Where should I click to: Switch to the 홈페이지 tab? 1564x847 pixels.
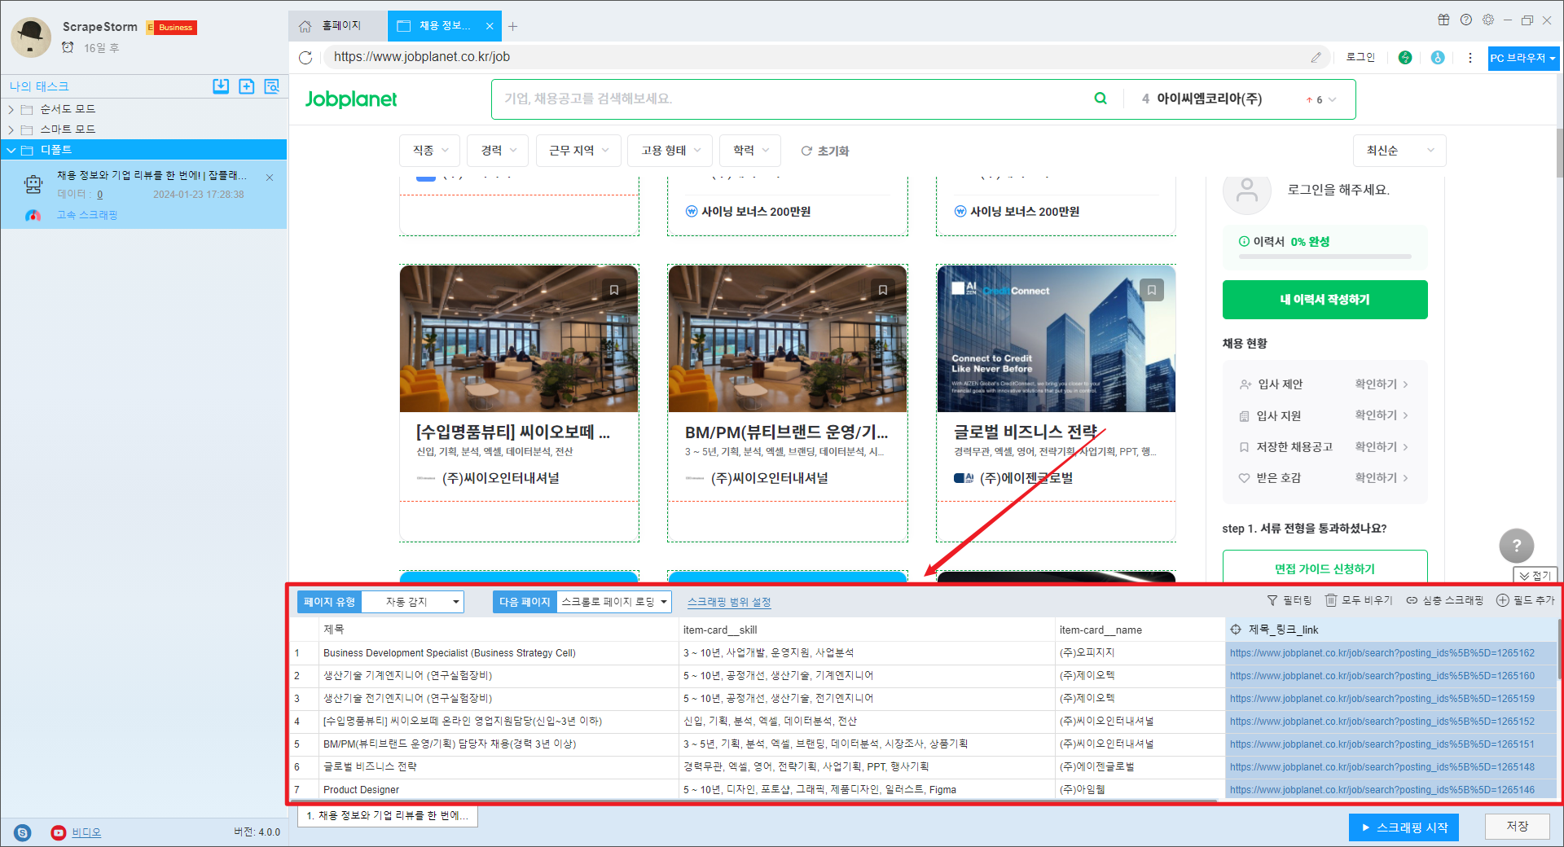pyautogui.click(x=337, y=26)
